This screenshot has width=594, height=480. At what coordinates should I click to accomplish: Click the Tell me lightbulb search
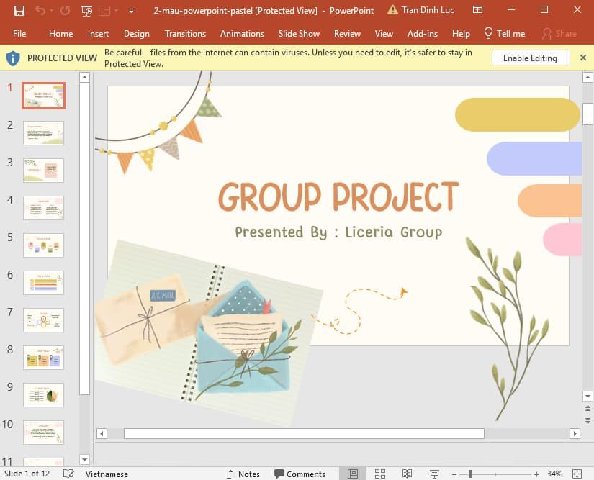(504, 34)
